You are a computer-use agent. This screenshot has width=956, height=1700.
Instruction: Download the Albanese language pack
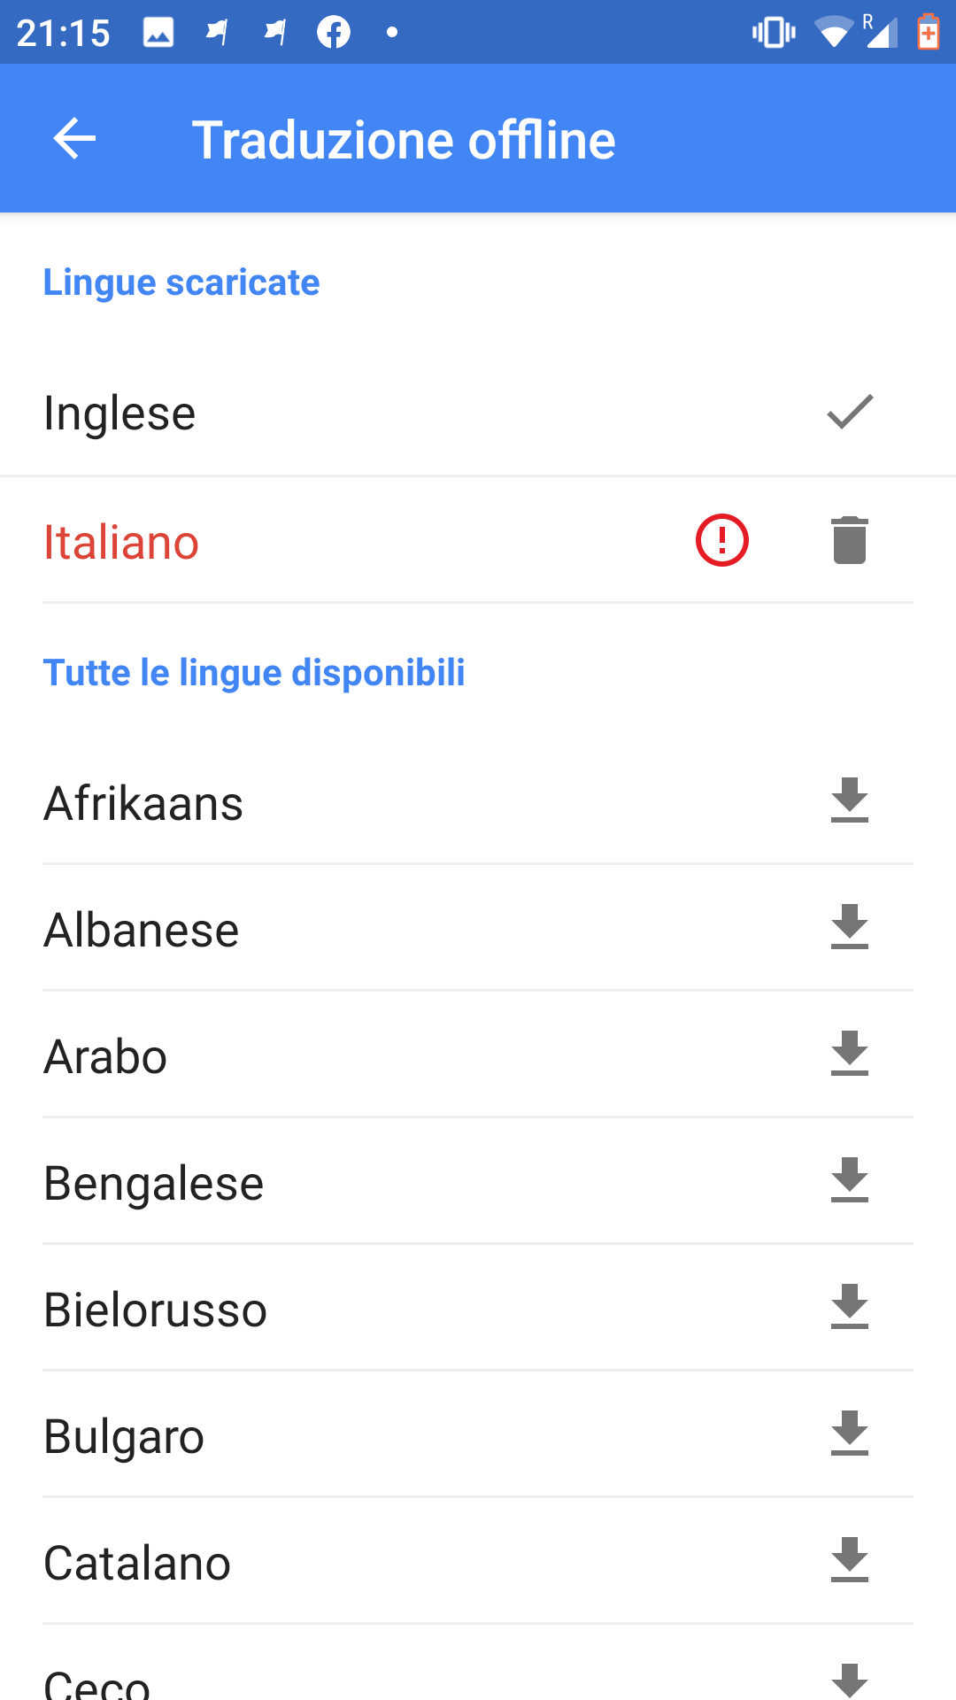click(x=849, y=927)
